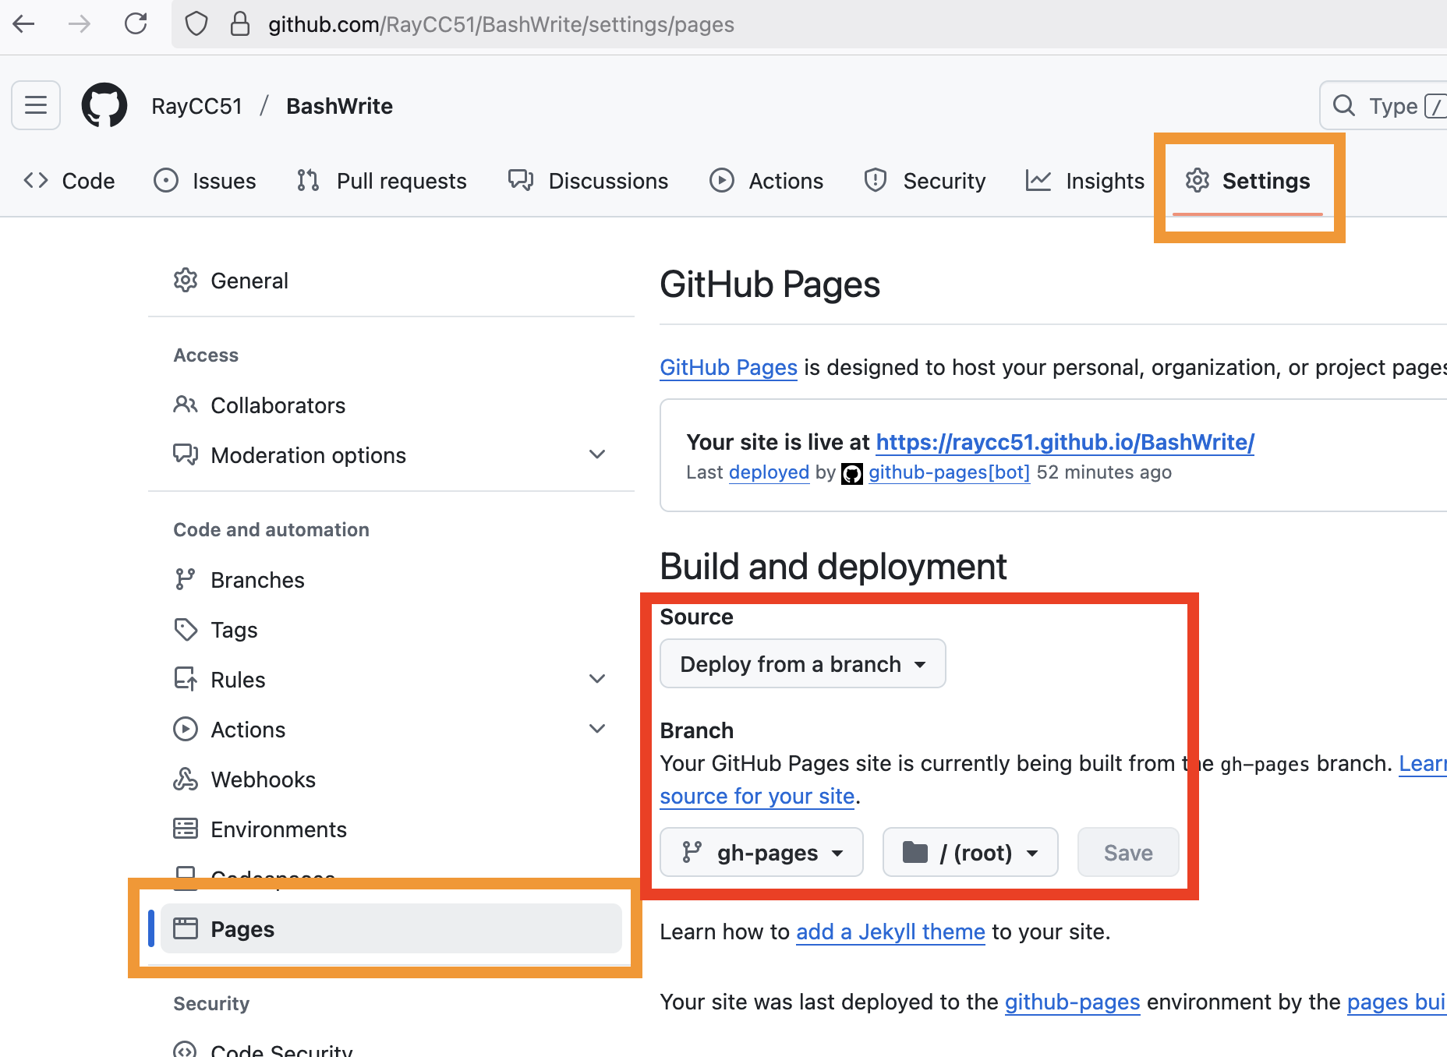Switch to the Issues tab

204,181
